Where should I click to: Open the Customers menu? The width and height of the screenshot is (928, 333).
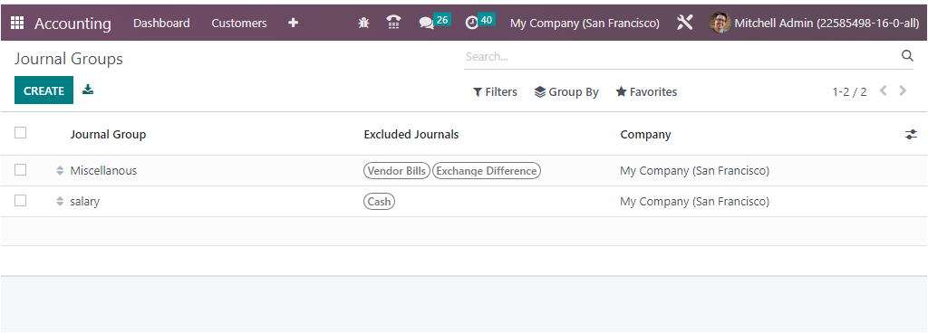tap(239, 23)
